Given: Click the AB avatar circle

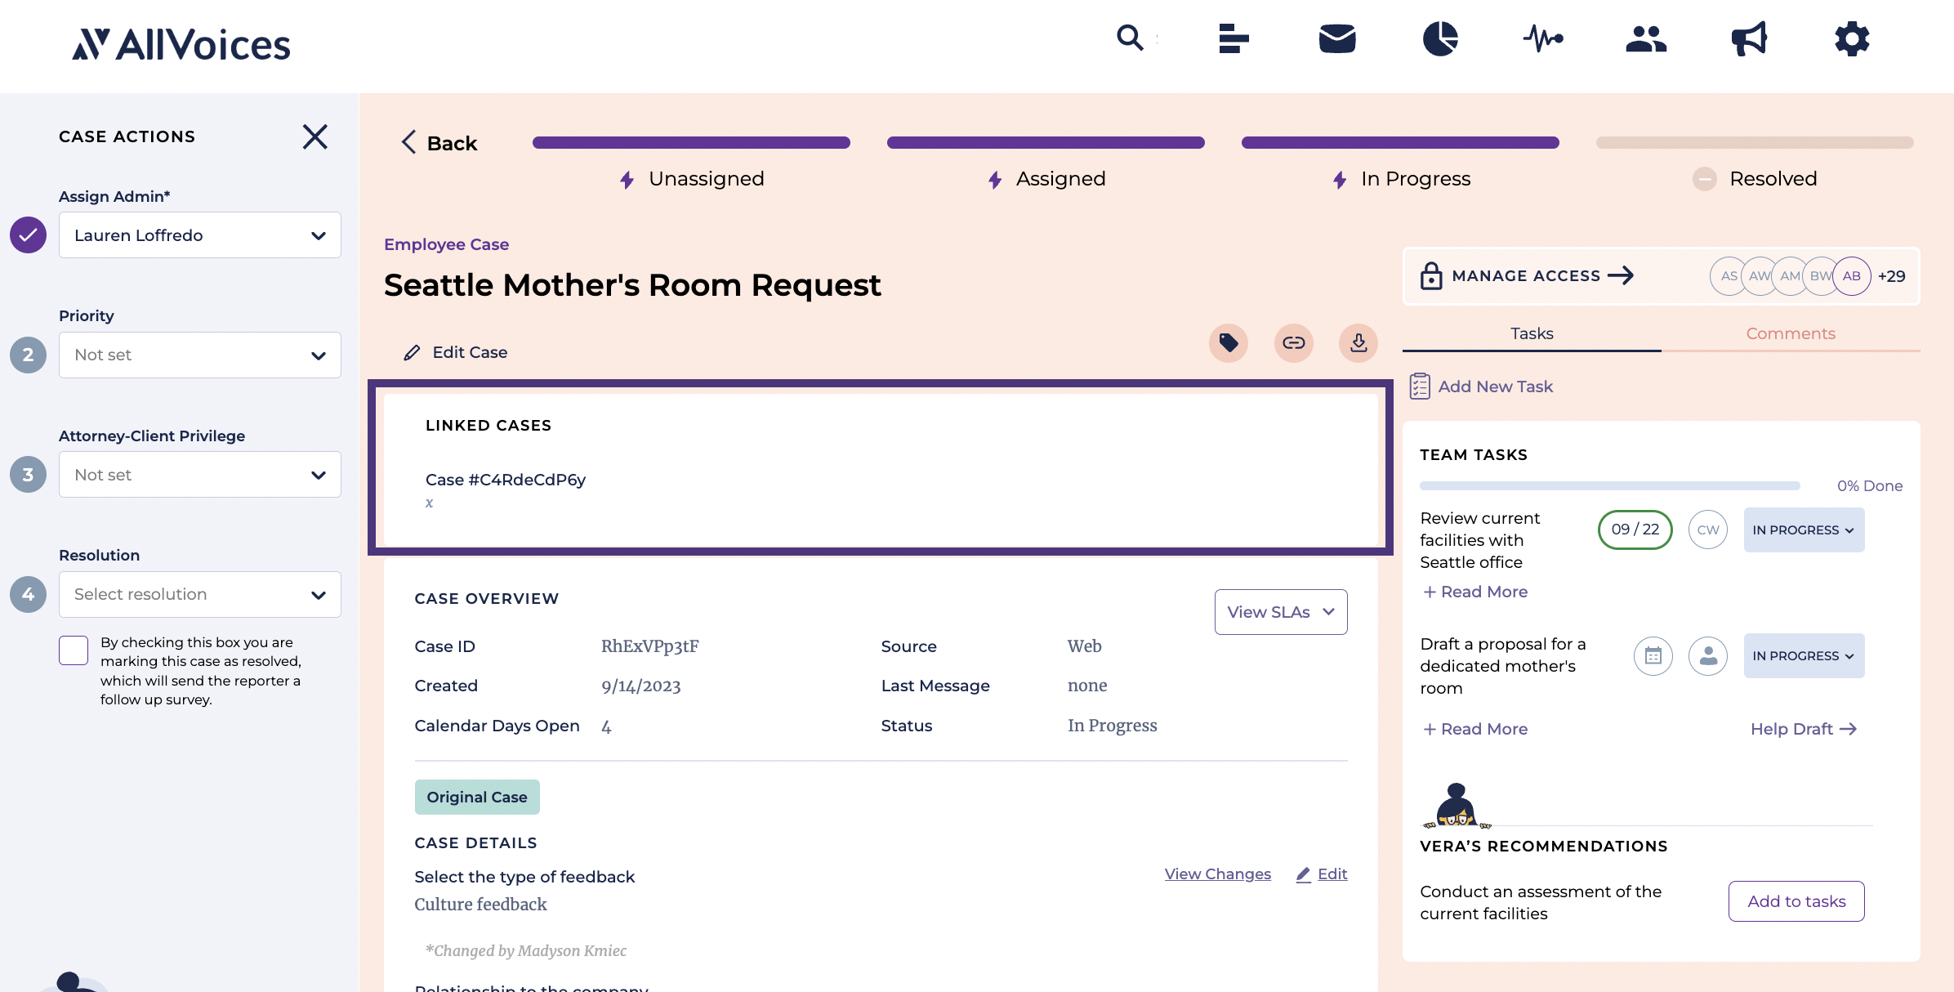Looking at the screenshot, I should pos(1852,276).
